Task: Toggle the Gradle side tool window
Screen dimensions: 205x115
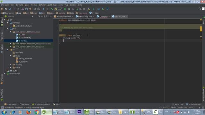Action: pyautogui.click(x=204, y=20)
